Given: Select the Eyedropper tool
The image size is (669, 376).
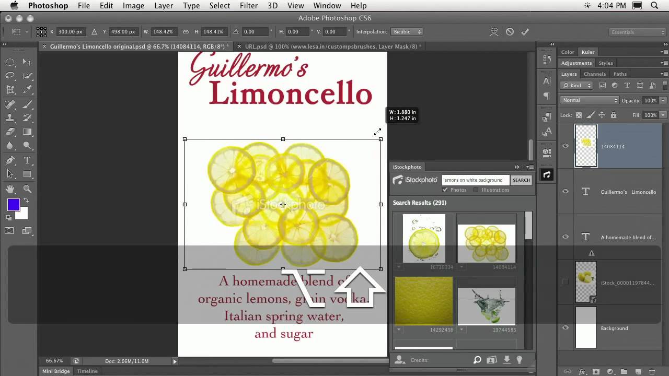Looking at the screenshot, I should point(28,90).
